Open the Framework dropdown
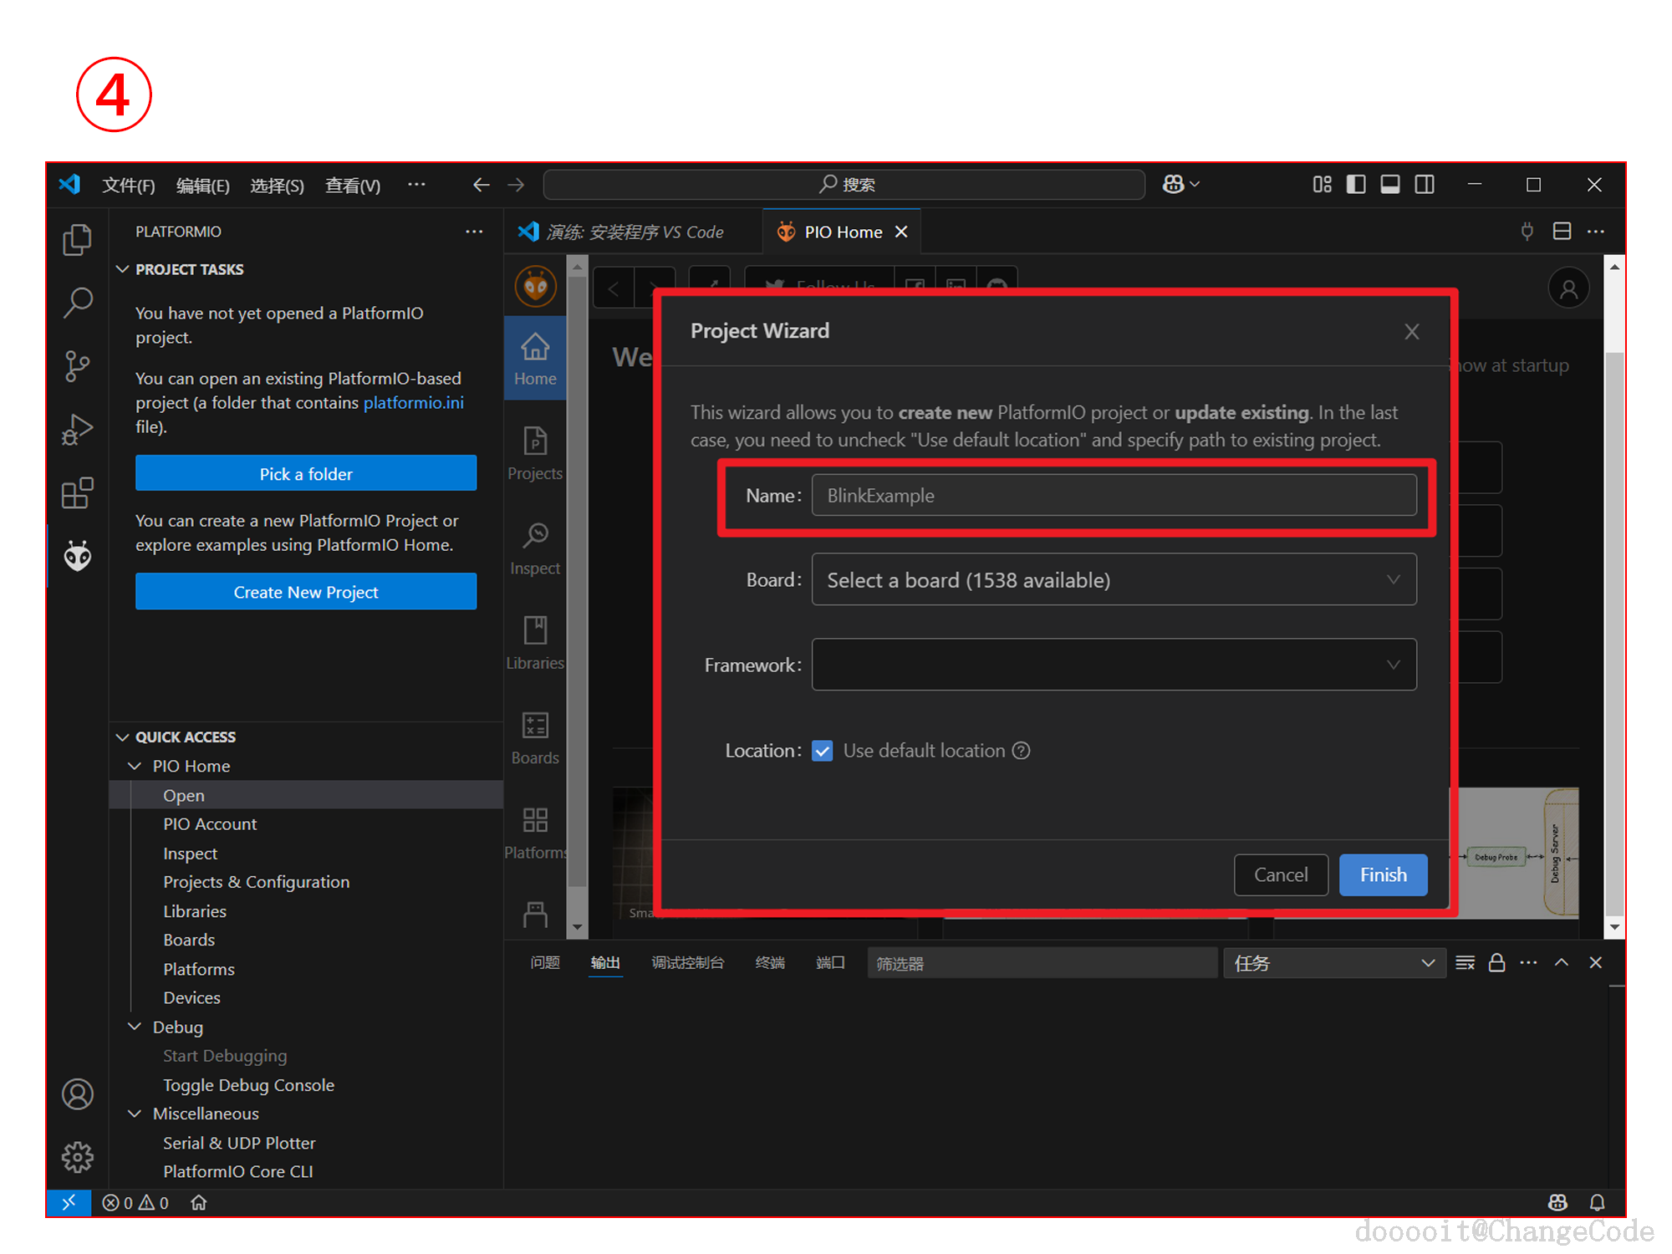The height and width of the screenshot is (1254, 1672). [1114, 665]
